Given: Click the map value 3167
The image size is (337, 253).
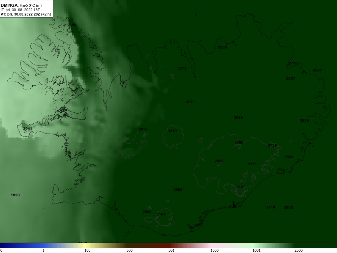Looking at the screenshot, I should click(x=161, y=214).
